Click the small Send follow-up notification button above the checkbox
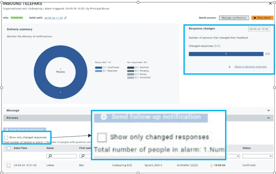Viewport: 276px width, 174px height. pos(25,130)
